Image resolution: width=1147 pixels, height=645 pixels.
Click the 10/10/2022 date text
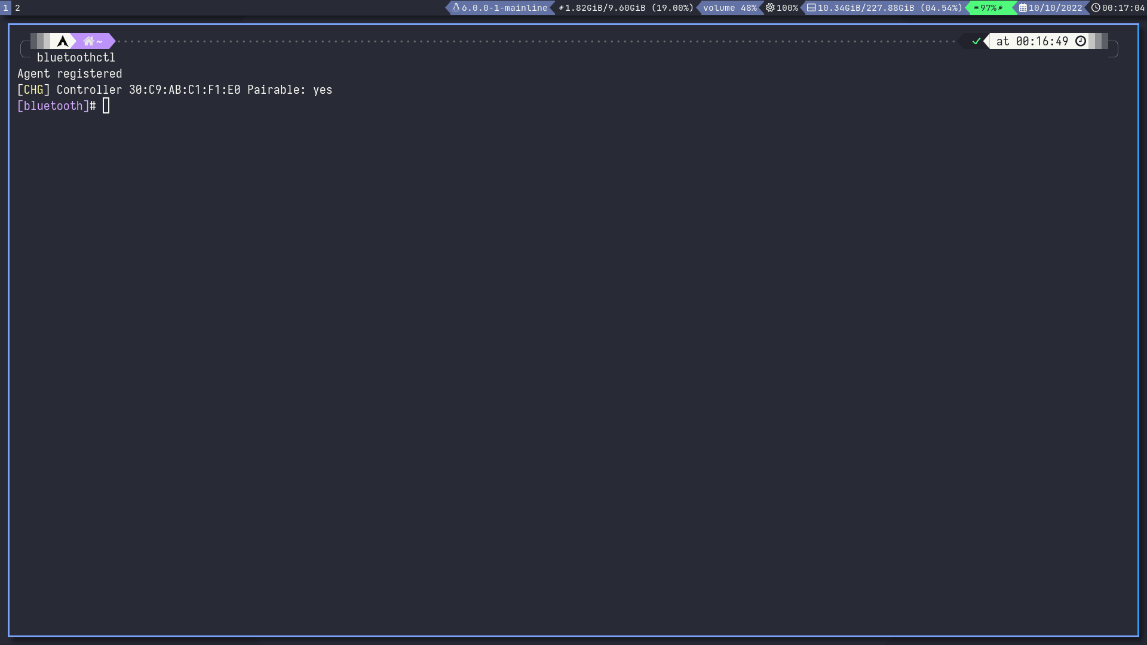click(x=1055, y=8)
